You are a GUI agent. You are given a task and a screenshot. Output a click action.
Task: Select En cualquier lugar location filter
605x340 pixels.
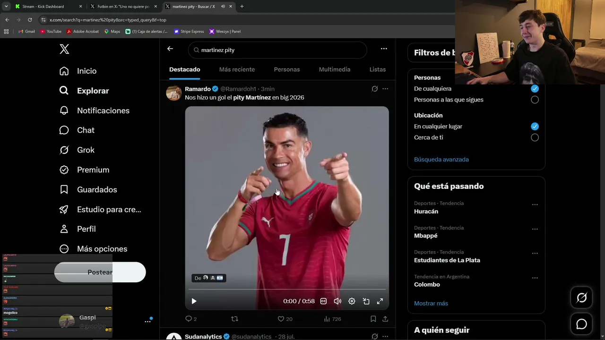tap(535, 127)
